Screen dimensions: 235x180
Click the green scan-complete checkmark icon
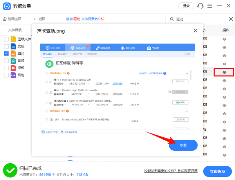tap(10, 171)
